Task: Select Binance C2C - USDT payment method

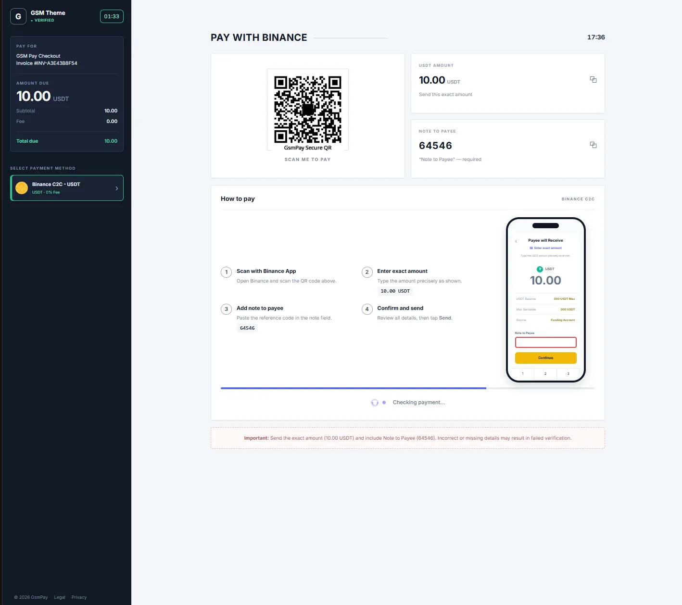Action: [x=67, y=188]
